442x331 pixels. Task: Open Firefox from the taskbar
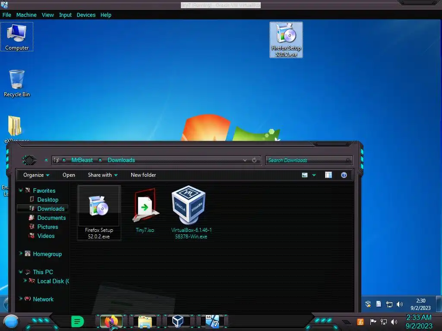pyautogui.click(x=111, y=322)
